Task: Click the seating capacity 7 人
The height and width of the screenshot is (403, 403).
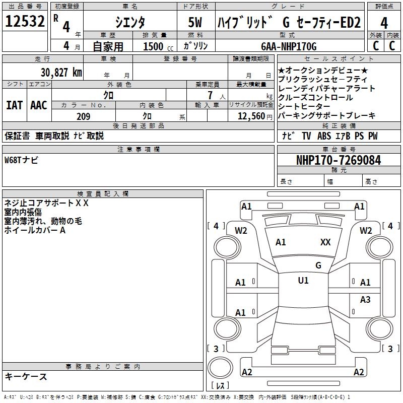Action: [x=217, y=95]
